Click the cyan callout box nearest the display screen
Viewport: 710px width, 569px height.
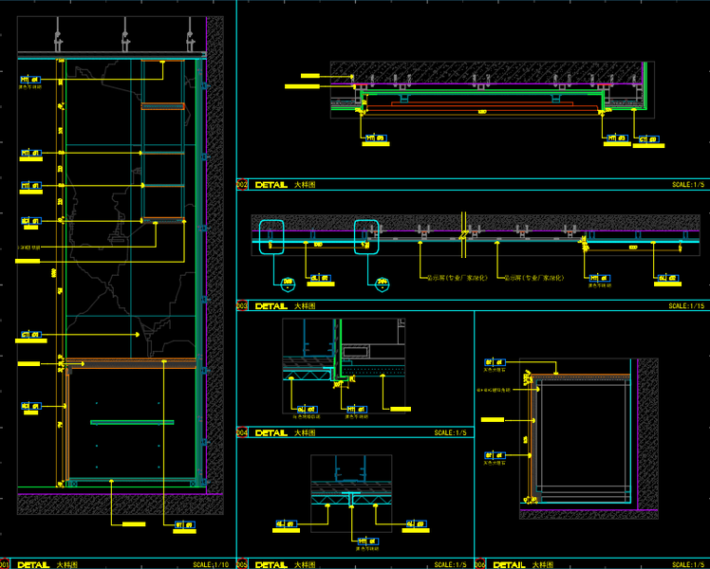tap(366, 237)
